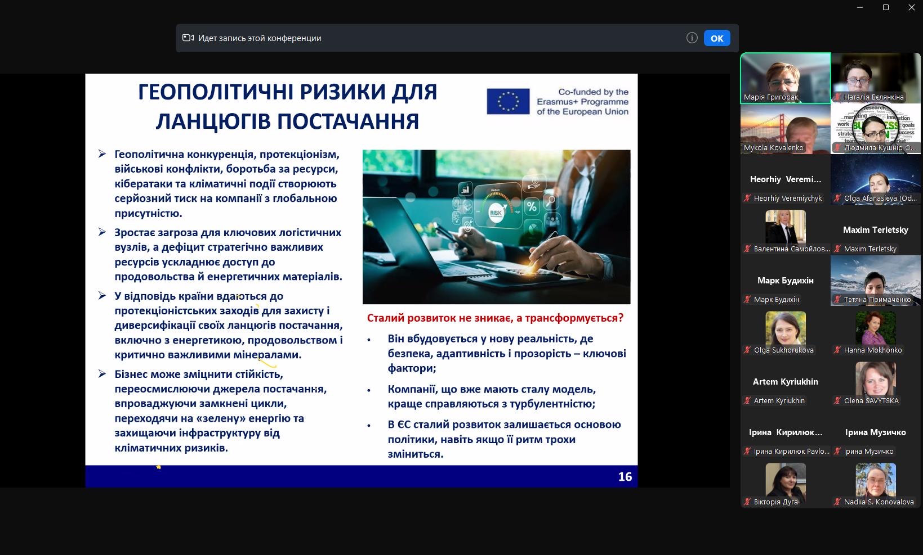Viewport: 923px width, 555px height.
Task: Select Людмила Кушнір video thumbnail
Action: click(876, 129)
